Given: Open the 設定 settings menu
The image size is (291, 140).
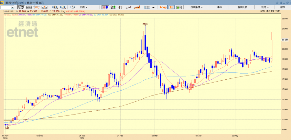Looking at the screenshot, I should (265, 7).
